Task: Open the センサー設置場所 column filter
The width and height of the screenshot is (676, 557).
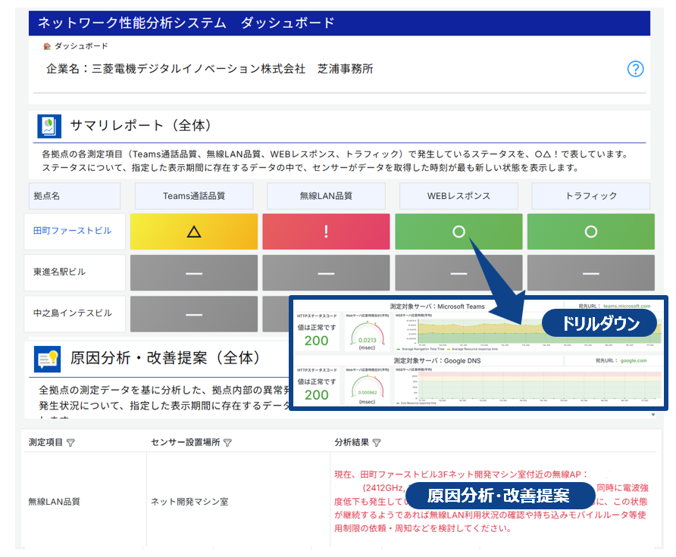Action: coord(227,443)
